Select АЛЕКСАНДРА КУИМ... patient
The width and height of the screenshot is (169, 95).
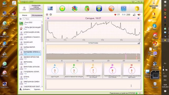click(30, 33)
